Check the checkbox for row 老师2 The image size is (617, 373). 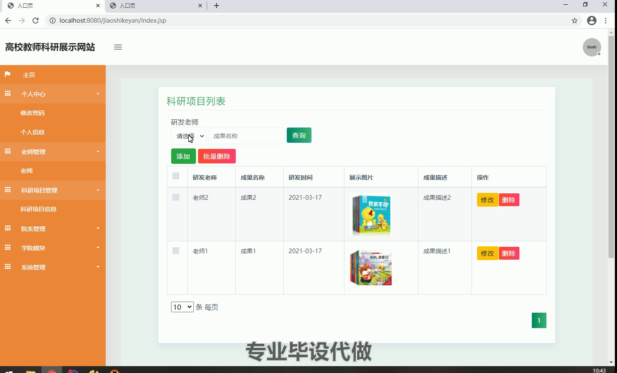[176, 197]
